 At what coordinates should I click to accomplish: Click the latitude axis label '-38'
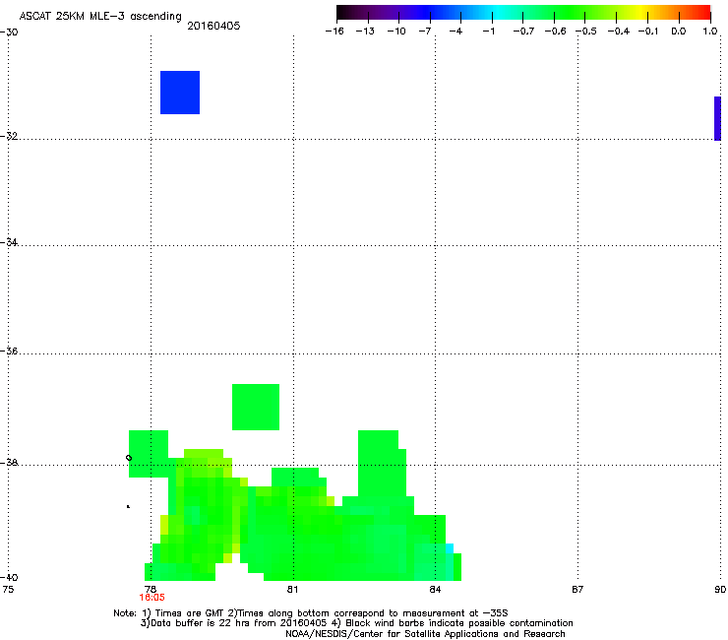click(x=9, y=463)
